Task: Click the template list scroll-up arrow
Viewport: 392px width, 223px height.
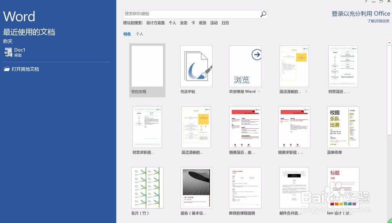Action: click(389, 43)
